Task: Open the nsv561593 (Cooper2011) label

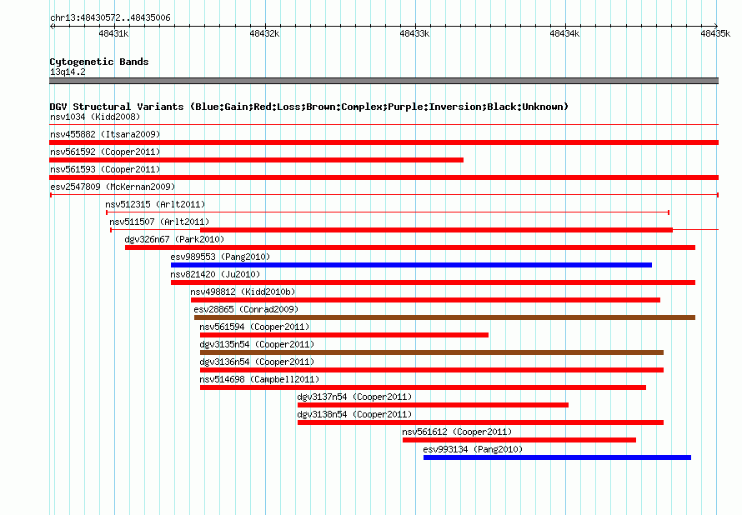Action: tap(105, 169)
